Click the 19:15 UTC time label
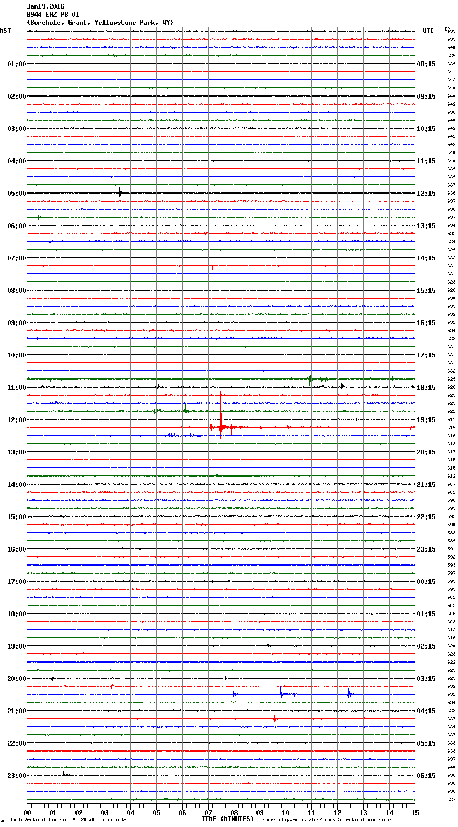The image size is (458, 827). pos(426,420)
